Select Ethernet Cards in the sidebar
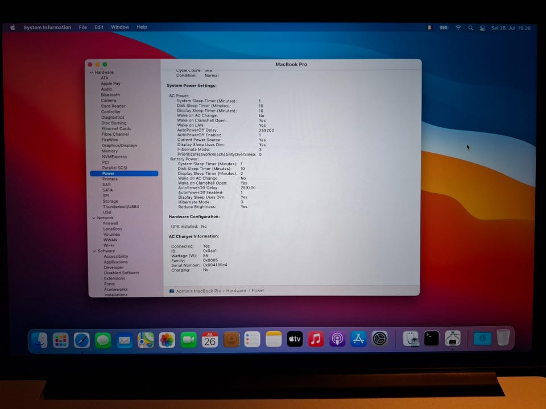The width and height of the screenshot is (546, 409). click(116, 129)
